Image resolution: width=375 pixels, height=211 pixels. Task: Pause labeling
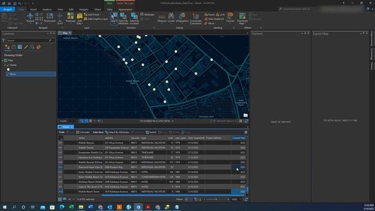[210, 15]
